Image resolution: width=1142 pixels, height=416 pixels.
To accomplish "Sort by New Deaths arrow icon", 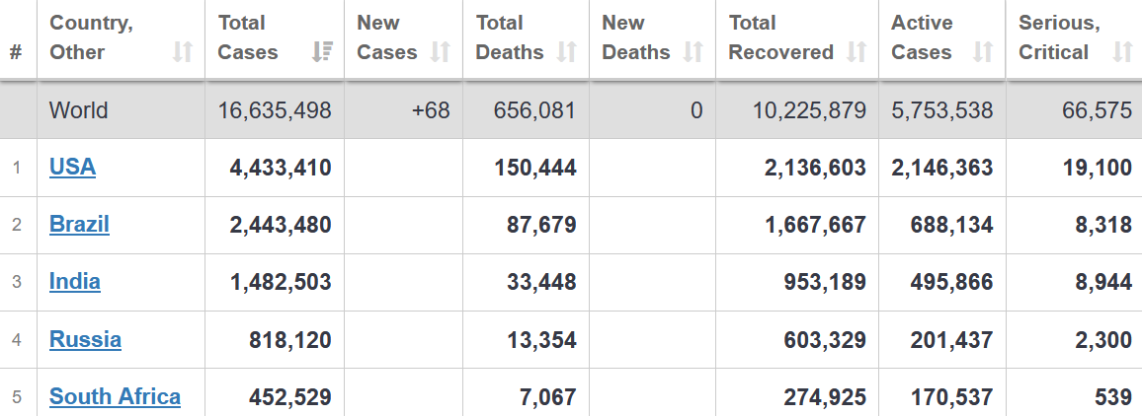I will coord(693,52).
